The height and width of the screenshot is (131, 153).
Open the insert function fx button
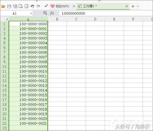52,13
